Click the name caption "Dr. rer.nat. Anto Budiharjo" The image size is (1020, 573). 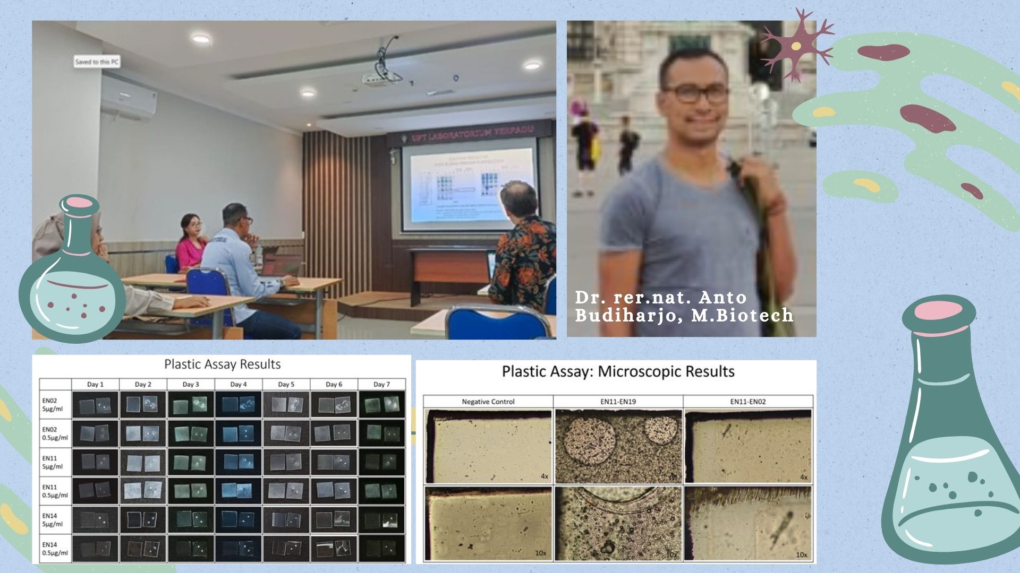684,306
